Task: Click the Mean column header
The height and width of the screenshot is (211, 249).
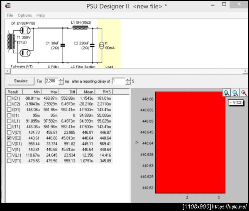Action: pos(86,92)
